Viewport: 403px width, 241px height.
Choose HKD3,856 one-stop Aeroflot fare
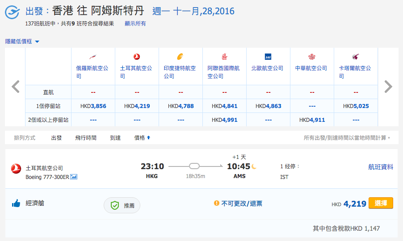click(93, 106)
